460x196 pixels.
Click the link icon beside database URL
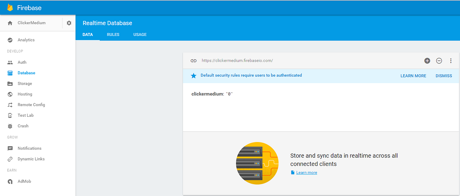194,60
